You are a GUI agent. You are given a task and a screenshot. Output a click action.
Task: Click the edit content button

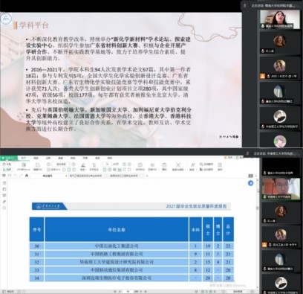(x=38, y=167)
